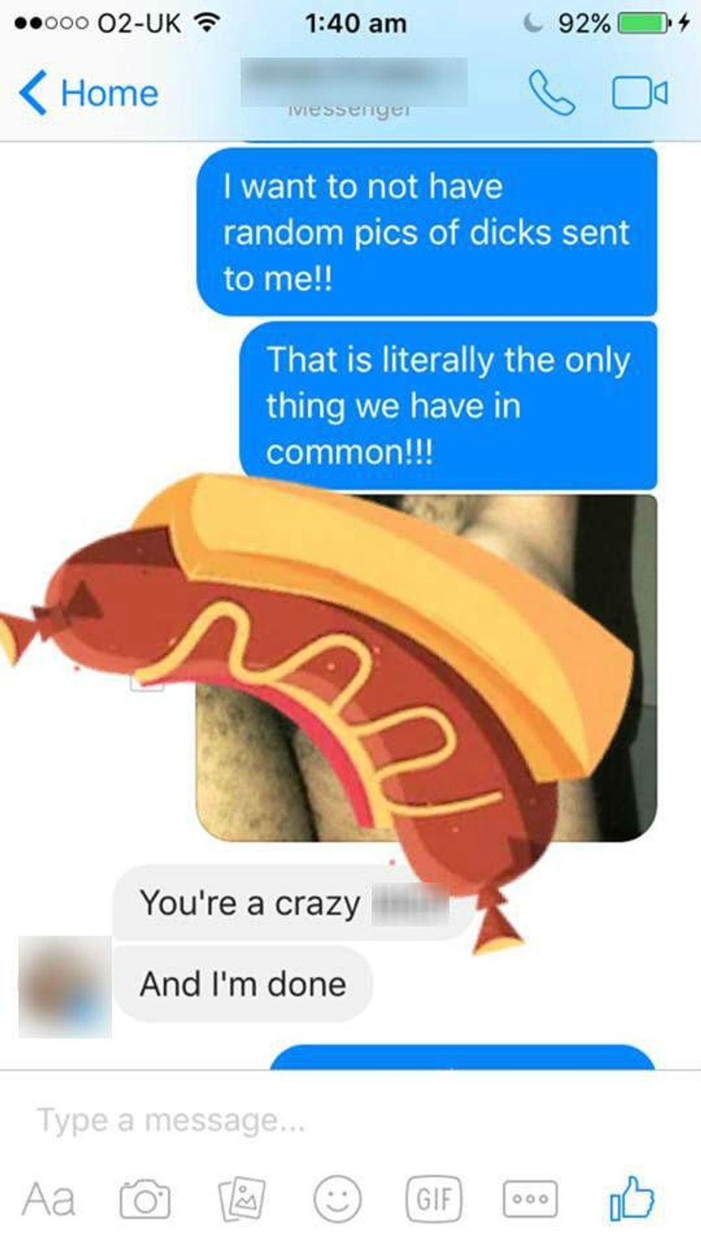
Task: Open camera from message toolbar
Action: coord(144,1198)
